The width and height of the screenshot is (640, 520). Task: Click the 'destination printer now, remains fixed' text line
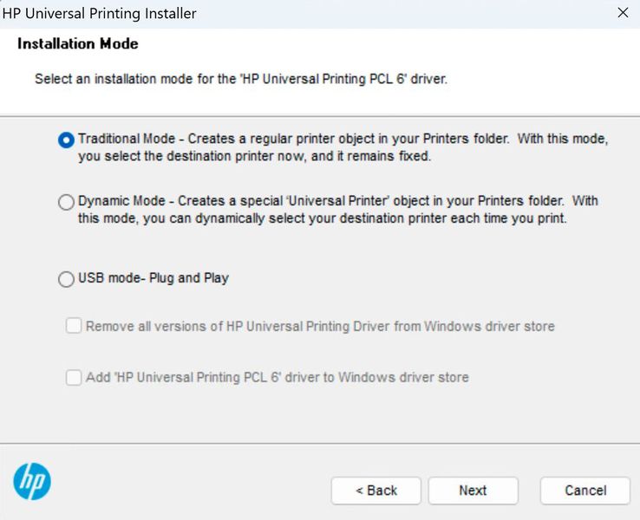pyautogui.click(x=254, y=157)
